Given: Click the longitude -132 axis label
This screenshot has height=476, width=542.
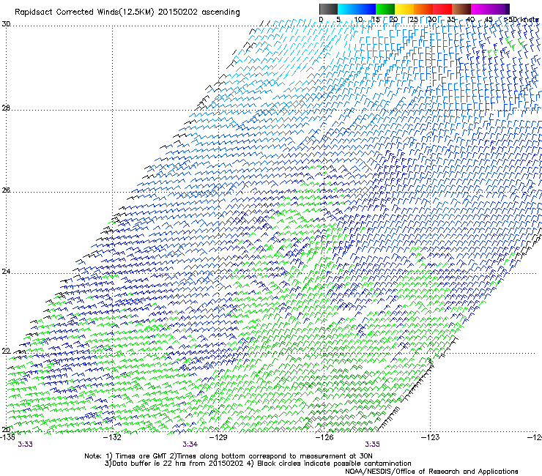Looking at the screenshot, I should click(112, 437).
